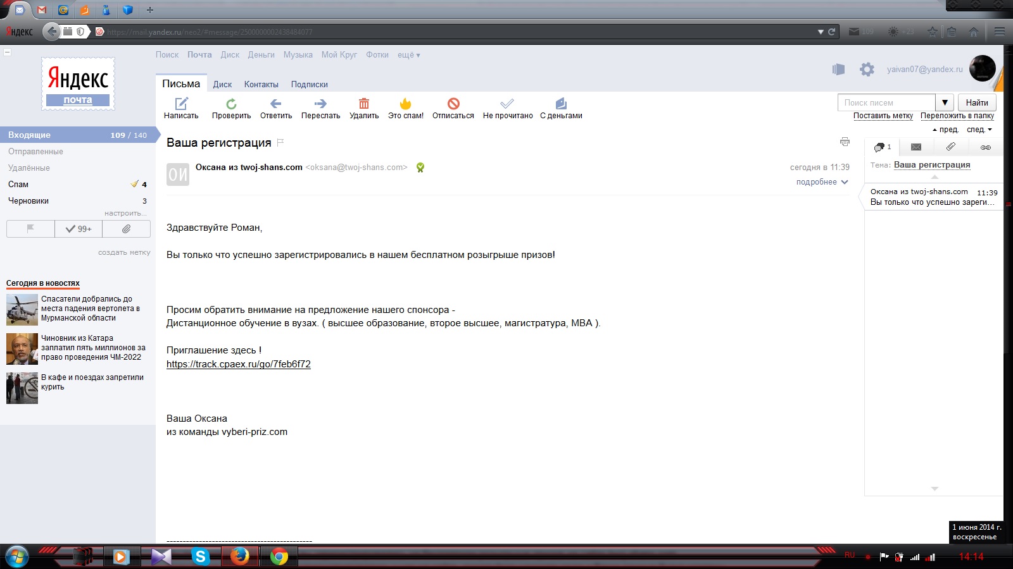Go to next message след.

tap(979, 130)
